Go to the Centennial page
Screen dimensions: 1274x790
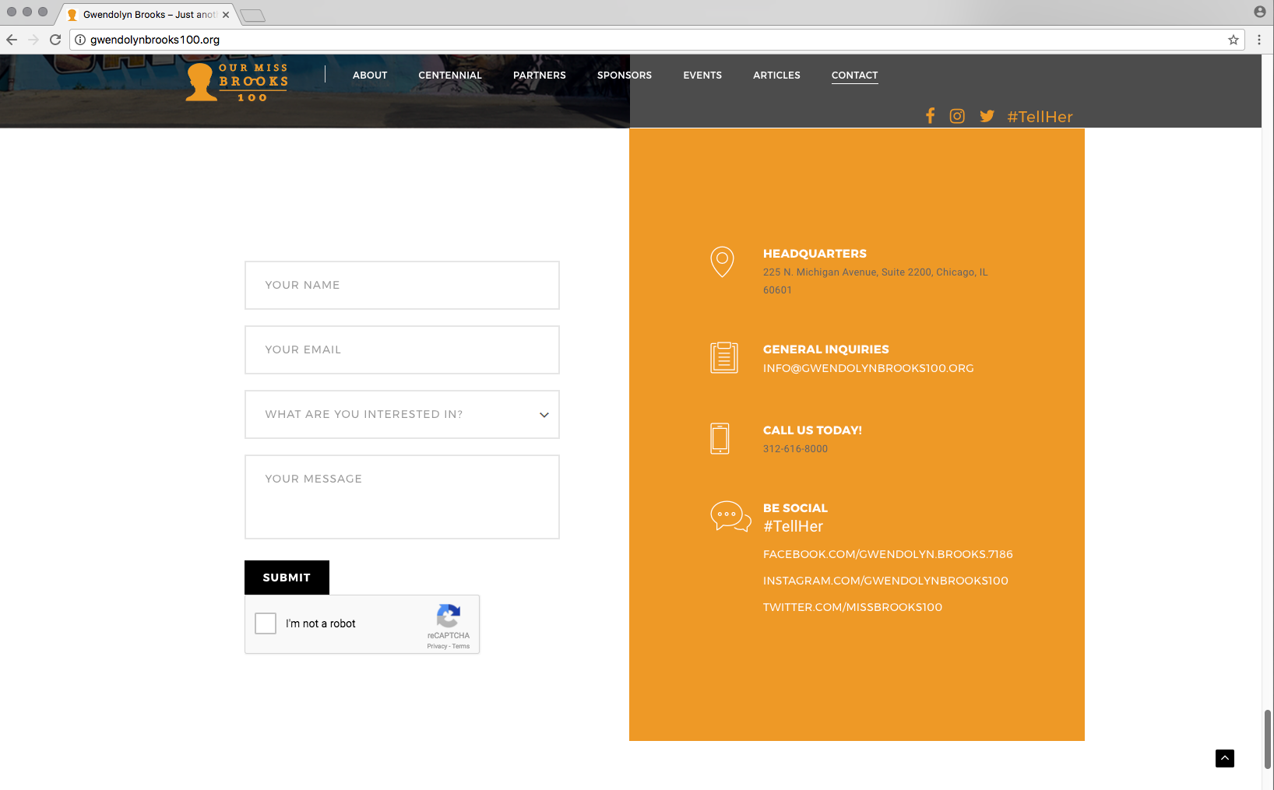[x=450, y=75]
